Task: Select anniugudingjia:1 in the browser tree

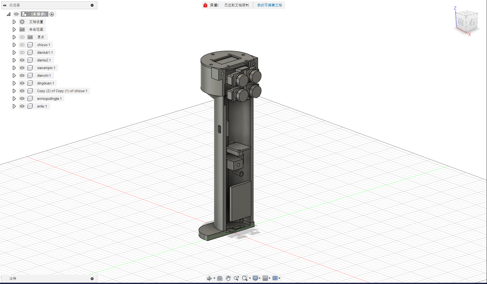Action: coord(49,99)
